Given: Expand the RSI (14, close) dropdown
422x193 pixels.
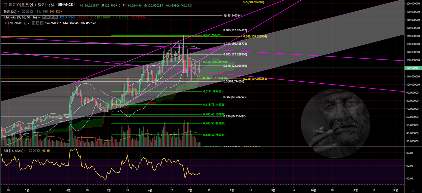Looking at the screenshot, I should click(25, 151).
